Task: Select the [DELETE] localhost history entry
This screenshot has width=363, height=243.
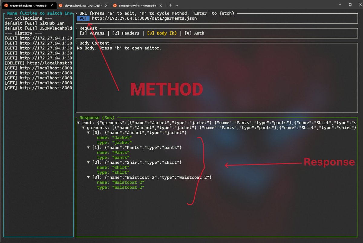Action: coord(38,63)
